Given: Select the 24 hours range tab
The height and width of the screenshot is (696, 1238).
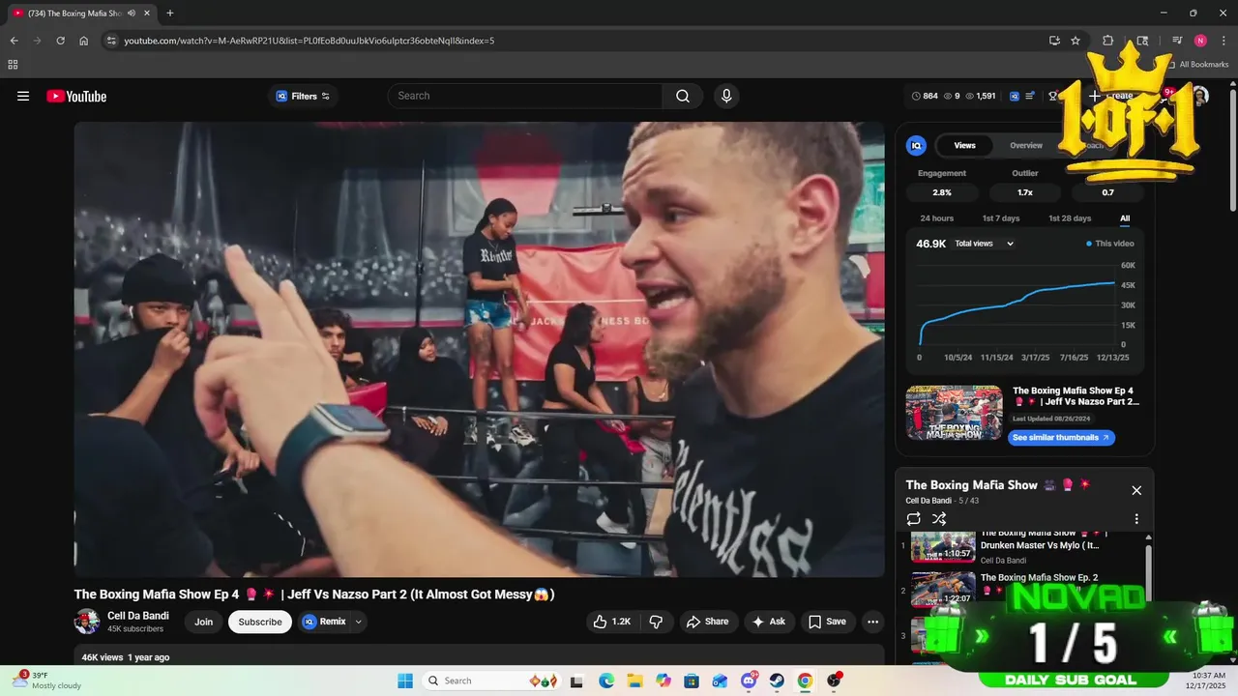Looking at the screenshot, I should pos(936,218).
